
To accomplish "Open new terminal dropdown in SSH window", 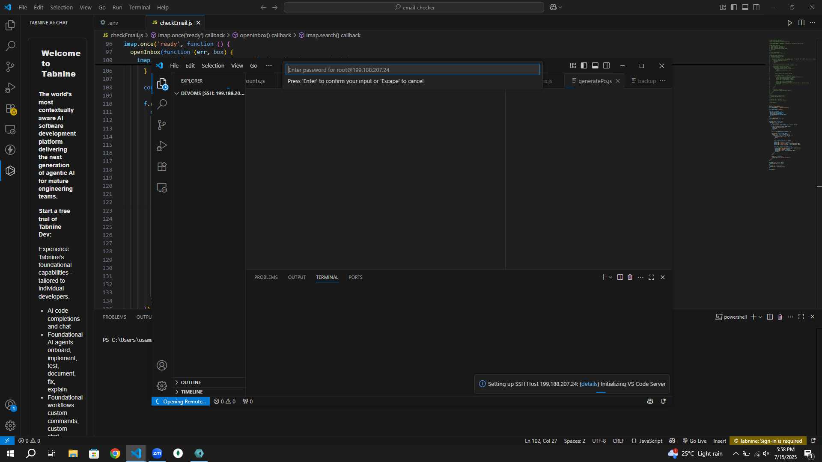I will click(x=611, y=277).
